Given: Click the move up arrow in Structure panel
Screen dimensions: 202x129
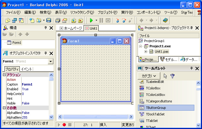Looking at the screenshot, I should (20, 34).
